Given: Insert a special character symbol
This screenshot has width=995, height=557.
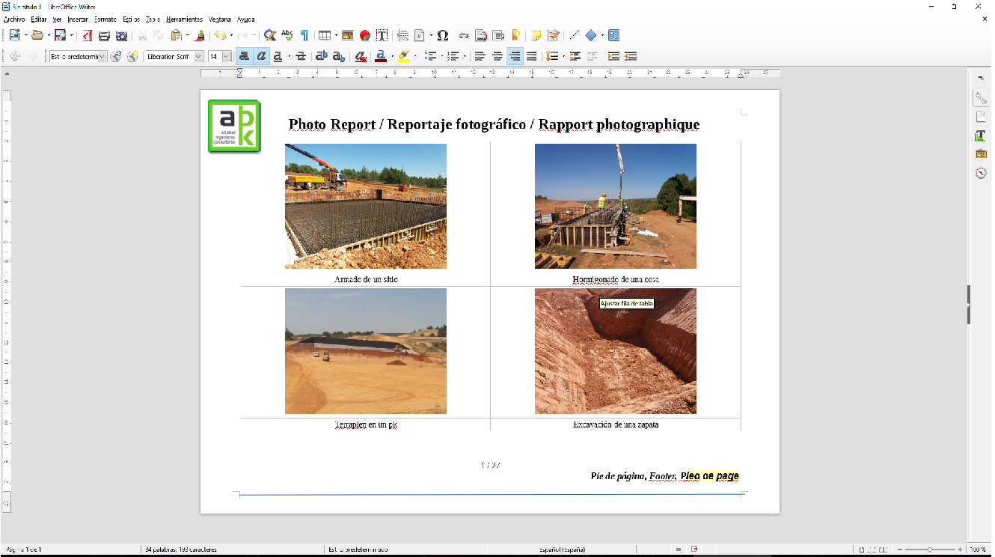Looking at the screenshot, I should (444, 34).
